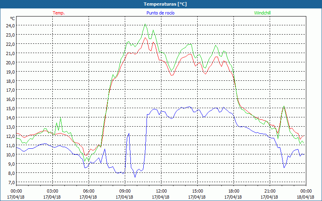Click the 09:00 time axis label
The height and width of the screenshot is (201, 322).
[x=125, y=191]
